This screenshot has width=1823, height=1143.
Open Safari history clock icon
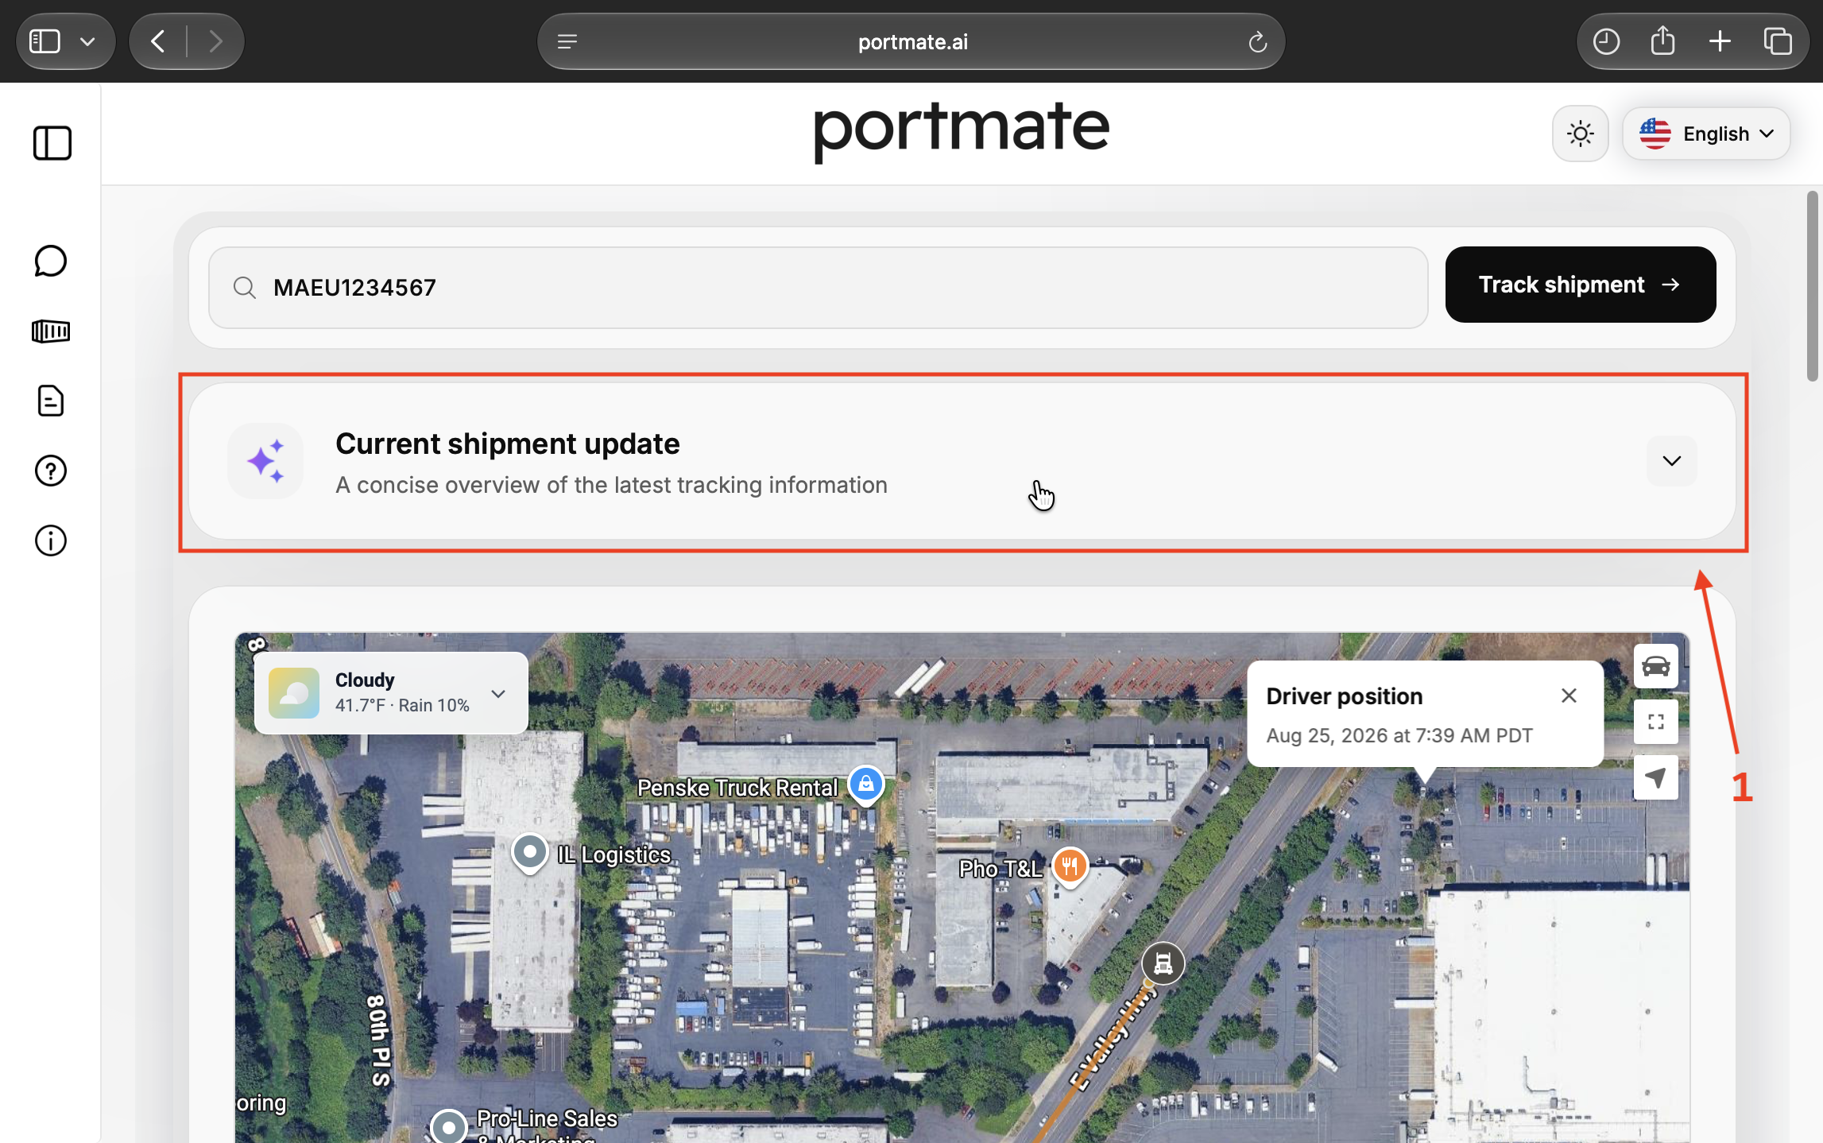pos(1606,41)
